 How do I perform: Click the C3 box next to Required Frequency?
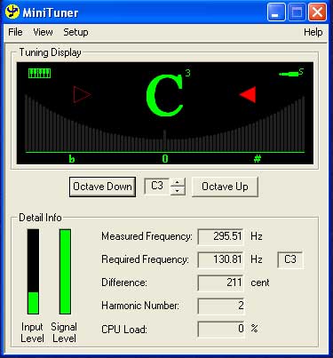click(x=290, y=259)
